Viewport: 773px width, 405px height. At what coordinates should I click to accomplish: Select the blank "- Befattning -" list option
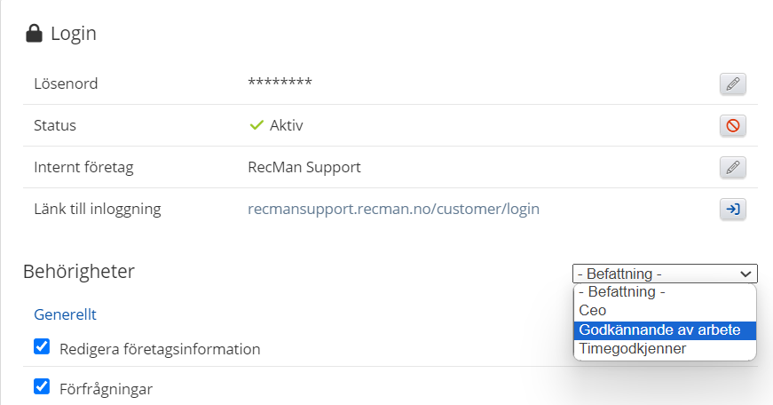point(621,291)
